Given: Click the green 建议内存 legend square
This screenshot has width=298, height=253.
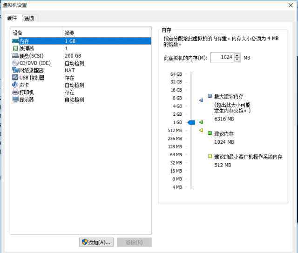Looking at the screenshot, I should pos(210,133).
